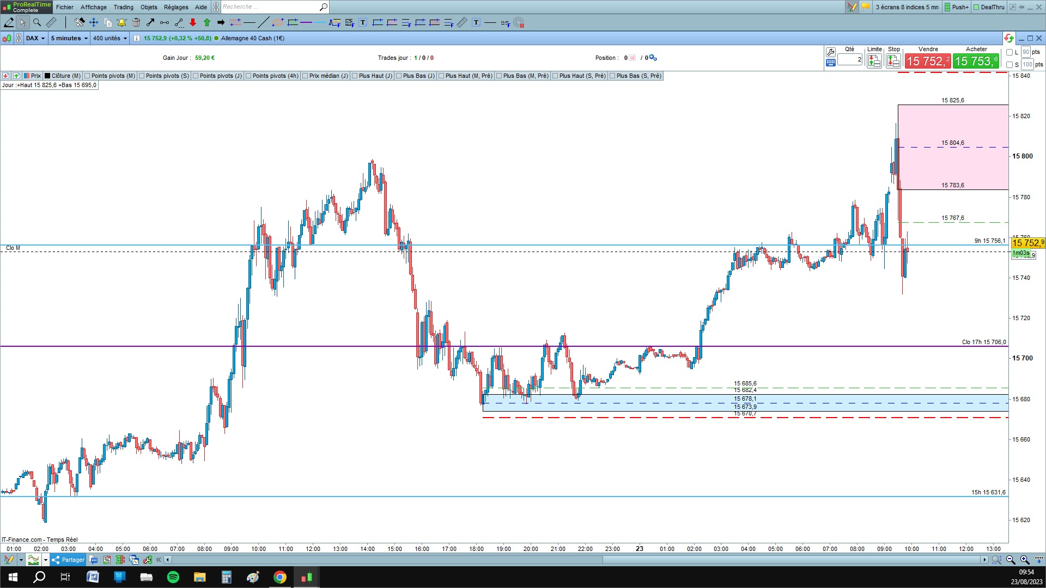The image size is (1046, 588).
Task: Select the green up arrow tool
Action: tap(207, 22)
